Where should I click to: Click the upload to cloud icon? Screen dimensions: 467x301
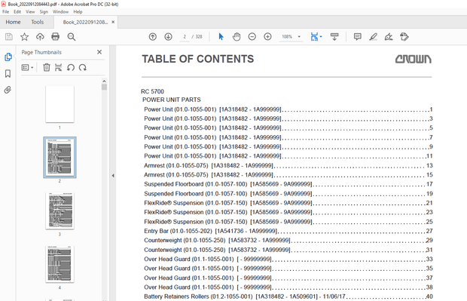tap(40, 37)
